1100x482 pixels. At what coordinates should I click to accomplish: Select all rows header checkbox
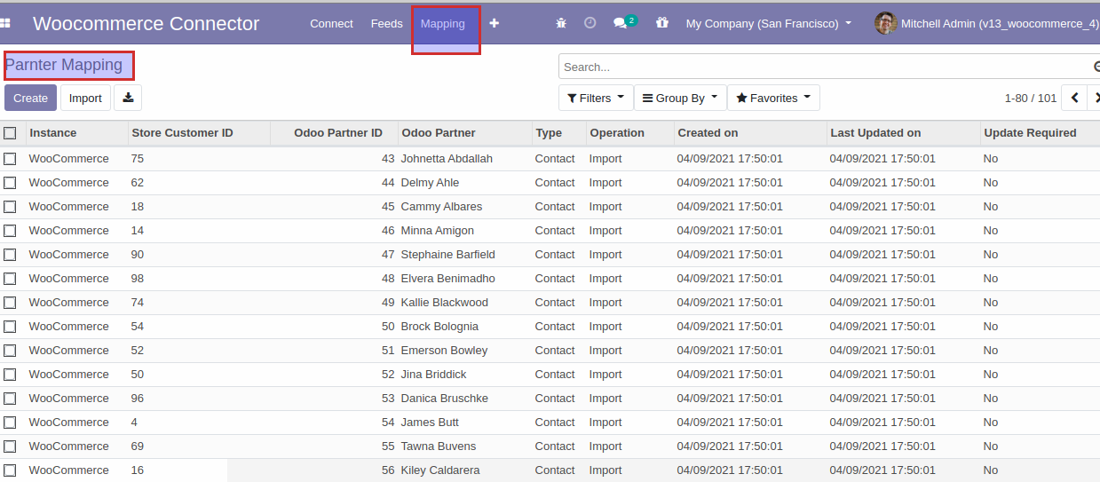[x=10, y=133]
